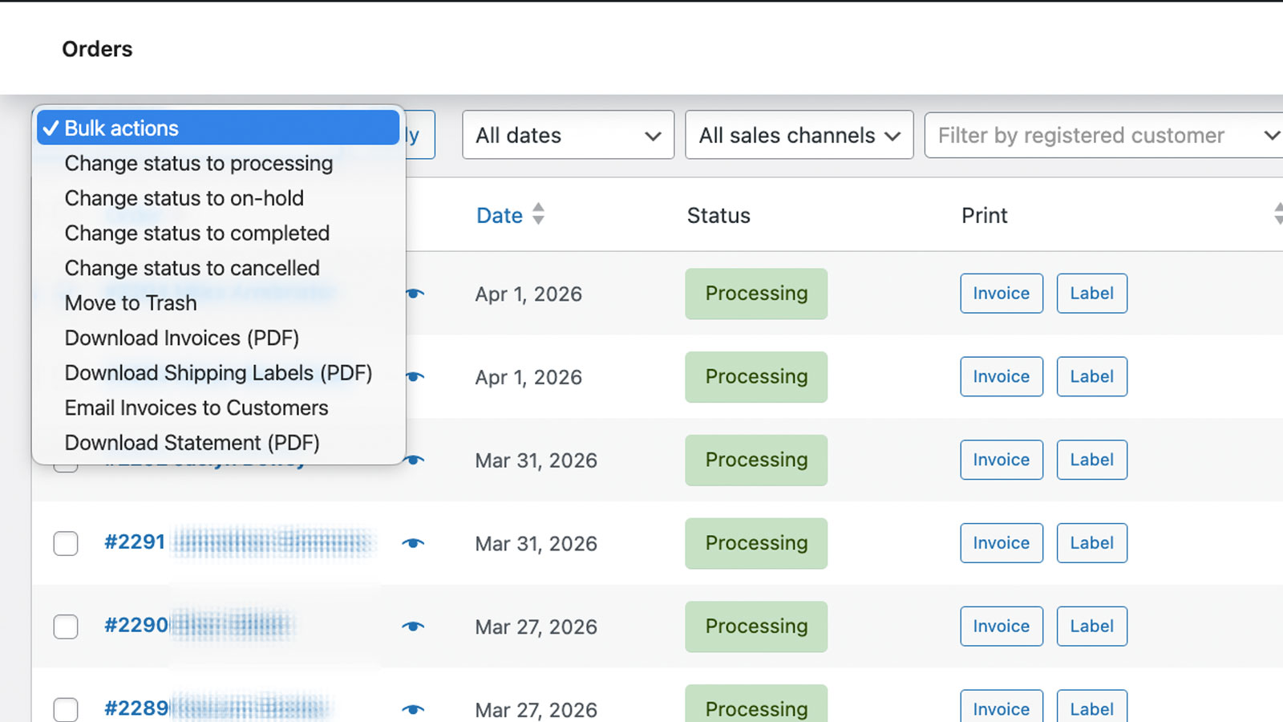Image resolution: width=1283 pixels, height=722 pixels.
Task: Preview the Mar 31, 2026 order above #2291
Action: pyautogui.click(x=413, y=460)
